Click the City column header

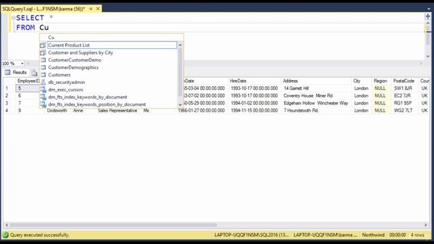click(361, 81)
